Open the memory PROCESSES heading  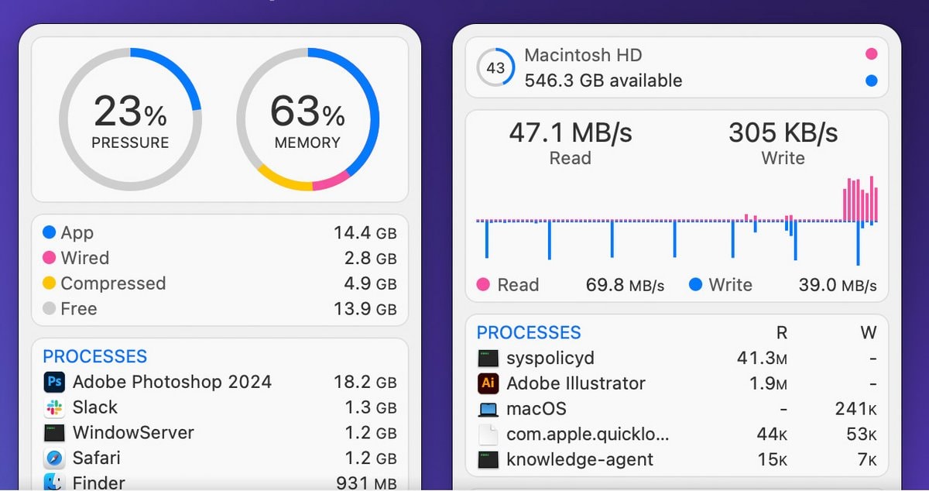[x=94, y=356]
